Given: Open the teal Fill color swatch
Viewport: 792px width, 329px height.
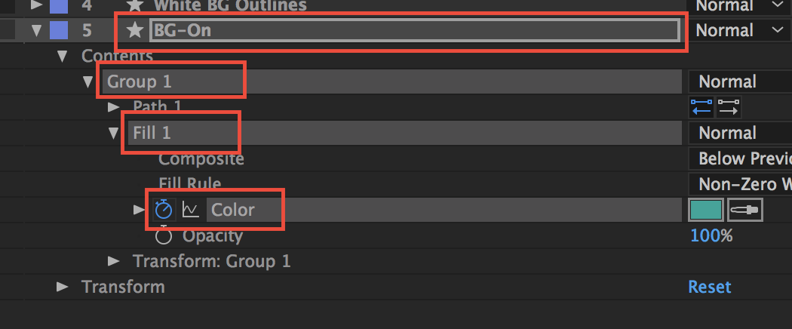Looking at the screenshot, I should coord(706,210).
